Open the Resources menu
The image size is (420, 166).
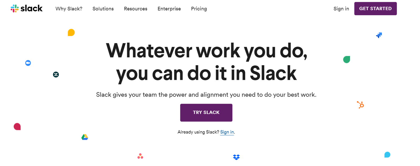[135, 9]
